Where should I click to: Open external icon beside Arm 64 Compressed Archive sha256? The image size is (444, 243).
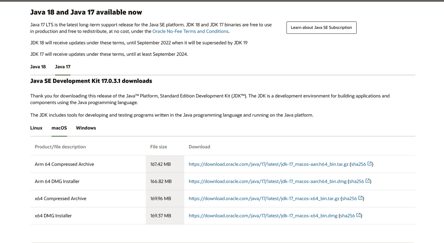click(369, 164)
